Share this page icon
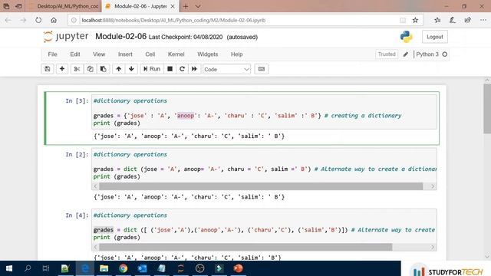 point(467,20)
